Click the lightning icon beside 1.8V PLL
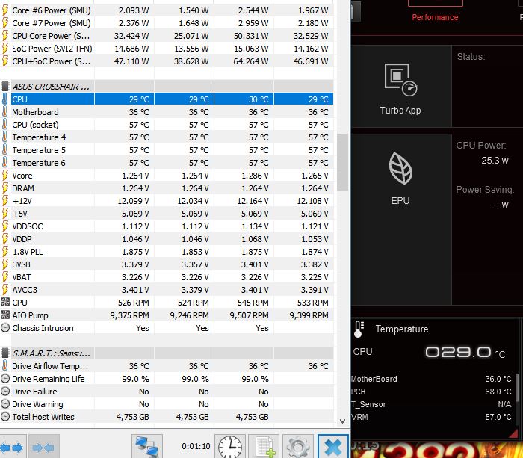The image size is (523, 458). click(5, 252)
